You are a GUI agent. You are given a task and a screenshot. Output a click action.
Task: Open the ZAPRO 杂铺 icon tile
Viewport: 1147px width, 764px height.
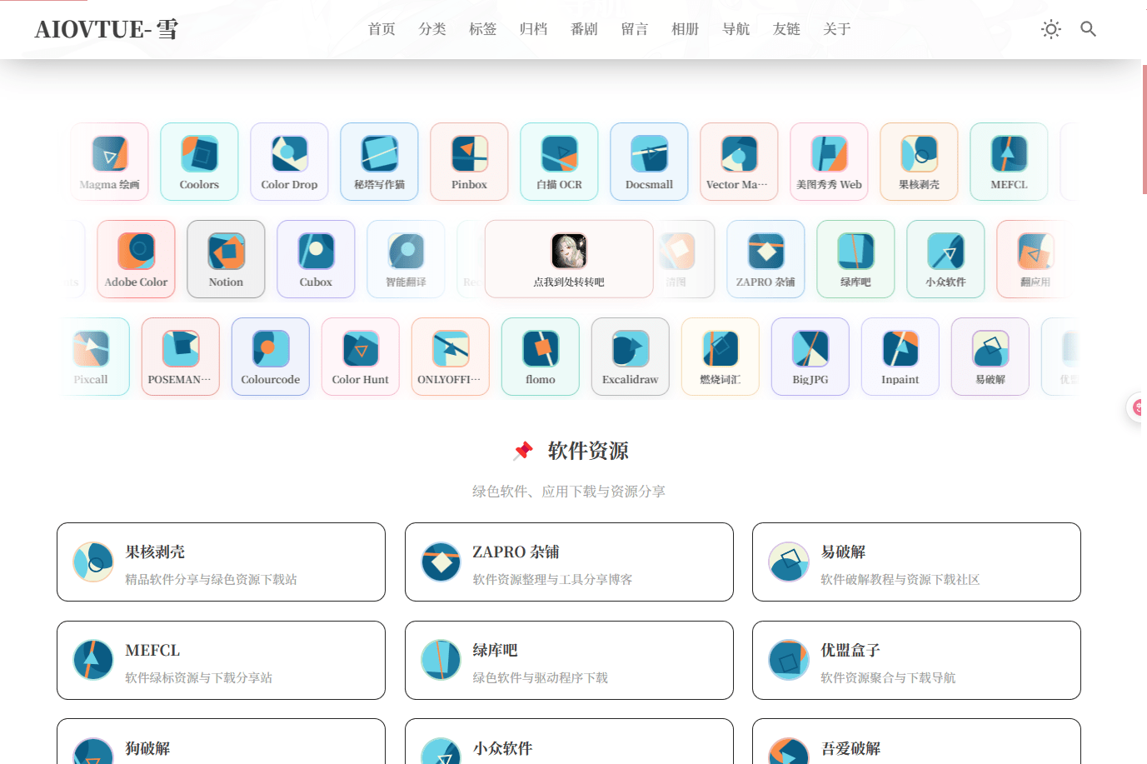click(765, 259)
